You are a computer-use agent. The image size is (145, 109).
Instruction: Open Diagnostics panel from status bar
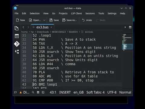24,92
